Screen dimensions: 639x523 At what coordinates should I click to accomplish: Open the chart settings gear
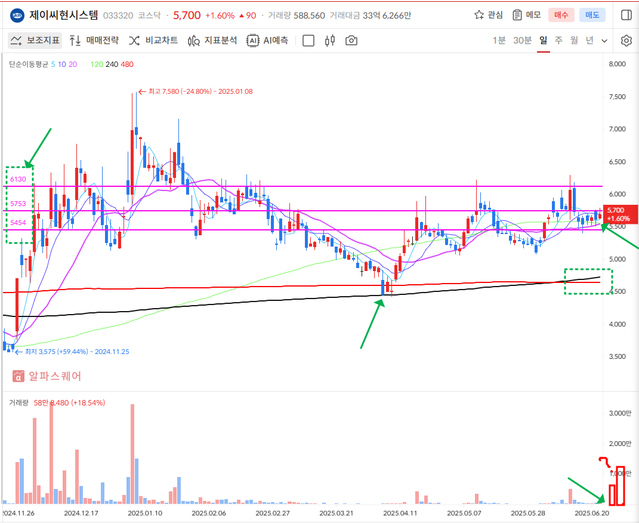pos(626,41)
